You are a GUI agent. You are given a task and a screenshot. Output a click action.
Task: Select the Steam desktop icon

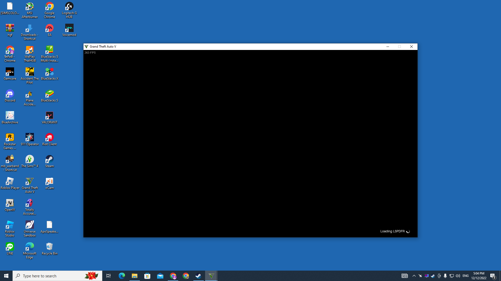click(x=49, y=161)
